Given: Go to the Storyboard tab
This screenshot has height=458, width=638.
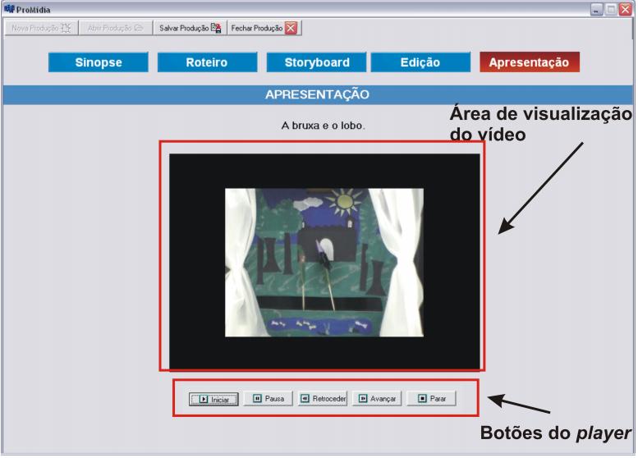Looking at the screenshot, I should (316, 62).
